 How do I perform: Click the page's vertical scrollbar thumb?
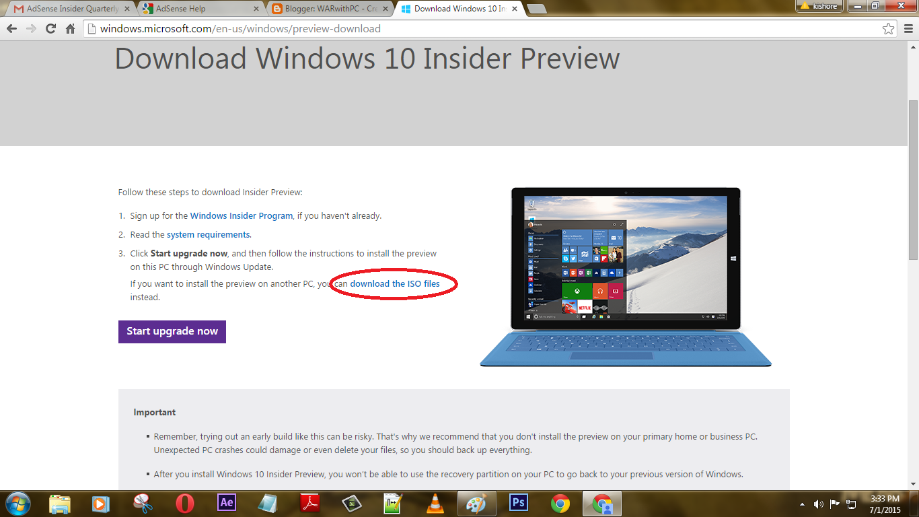pyautogui.click(x=913, y=180)
